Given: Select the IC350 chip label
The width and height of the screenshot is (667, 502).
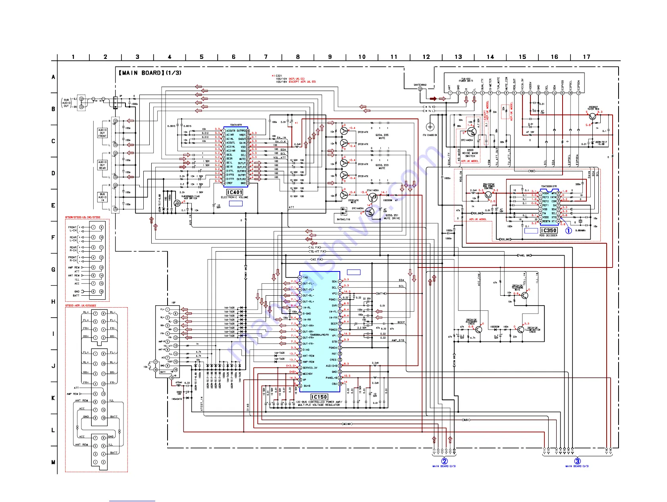Looking at the screenshot, I should coord(549,231).
